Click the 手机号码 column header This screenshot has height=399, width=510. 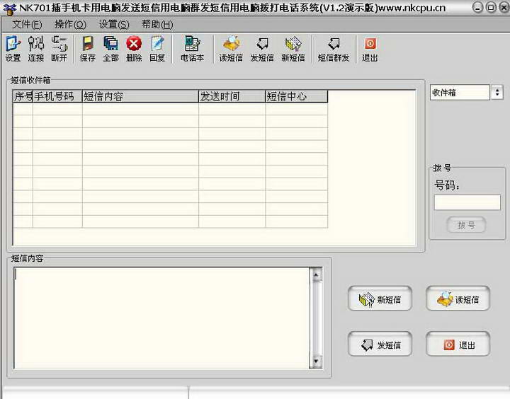(57, 96)
